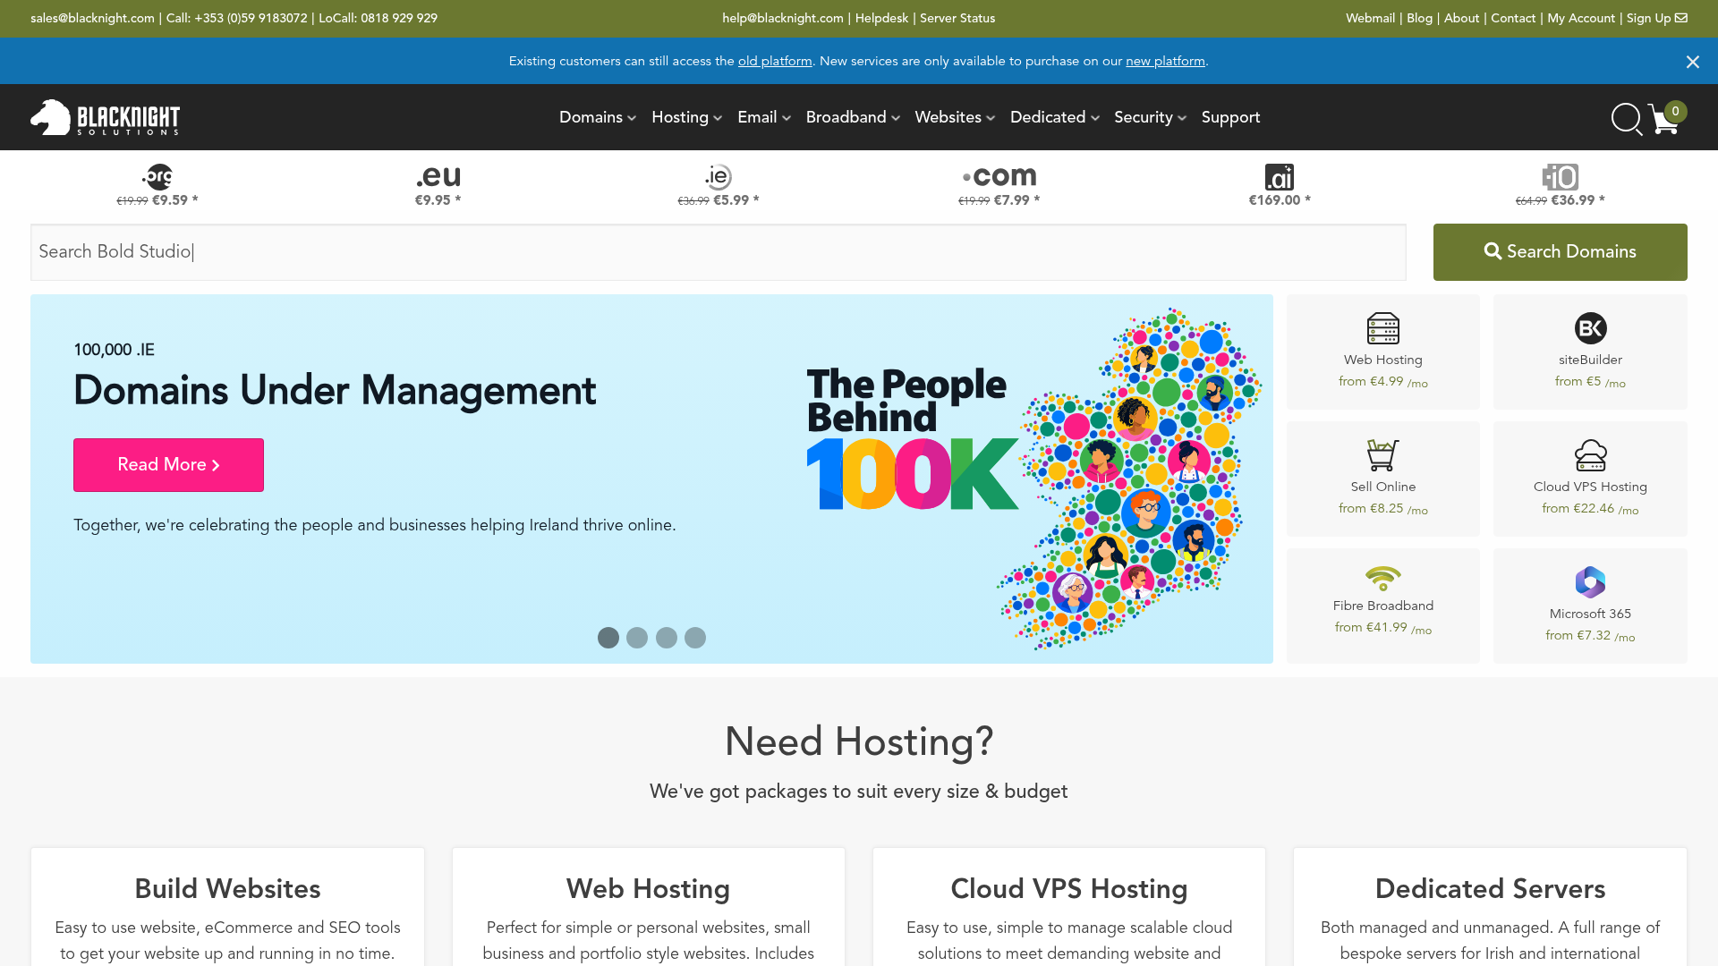The width and height of the screenshot is (1718, 966).
Task: Select the .ie domain price icon
Action: pyautogui.click(x=719, y=176)
